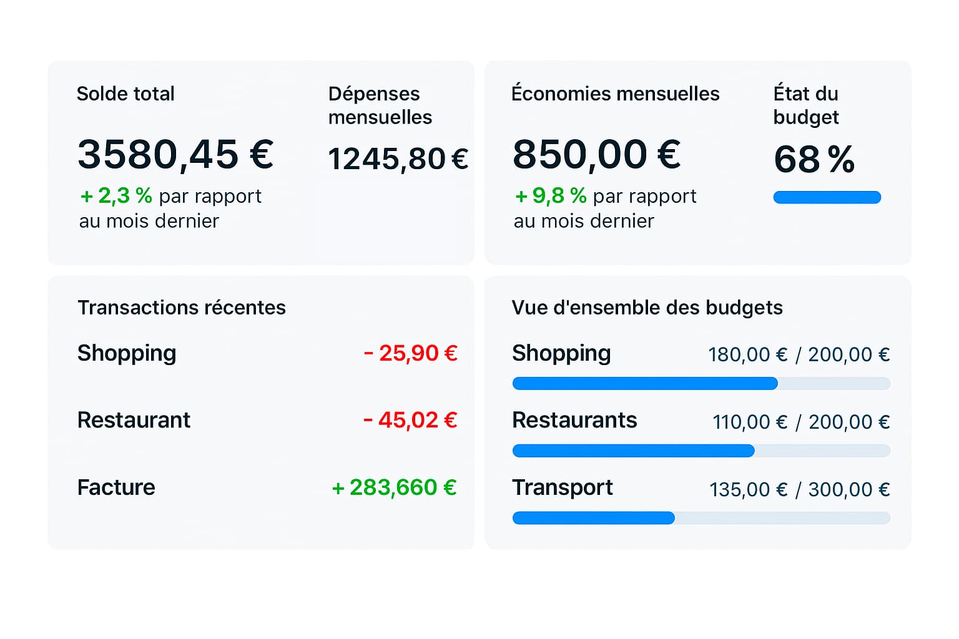Select the Facture transaction entry
This screenshot has width=959, height=639.
pyautogui.click(x=116, y=488)
